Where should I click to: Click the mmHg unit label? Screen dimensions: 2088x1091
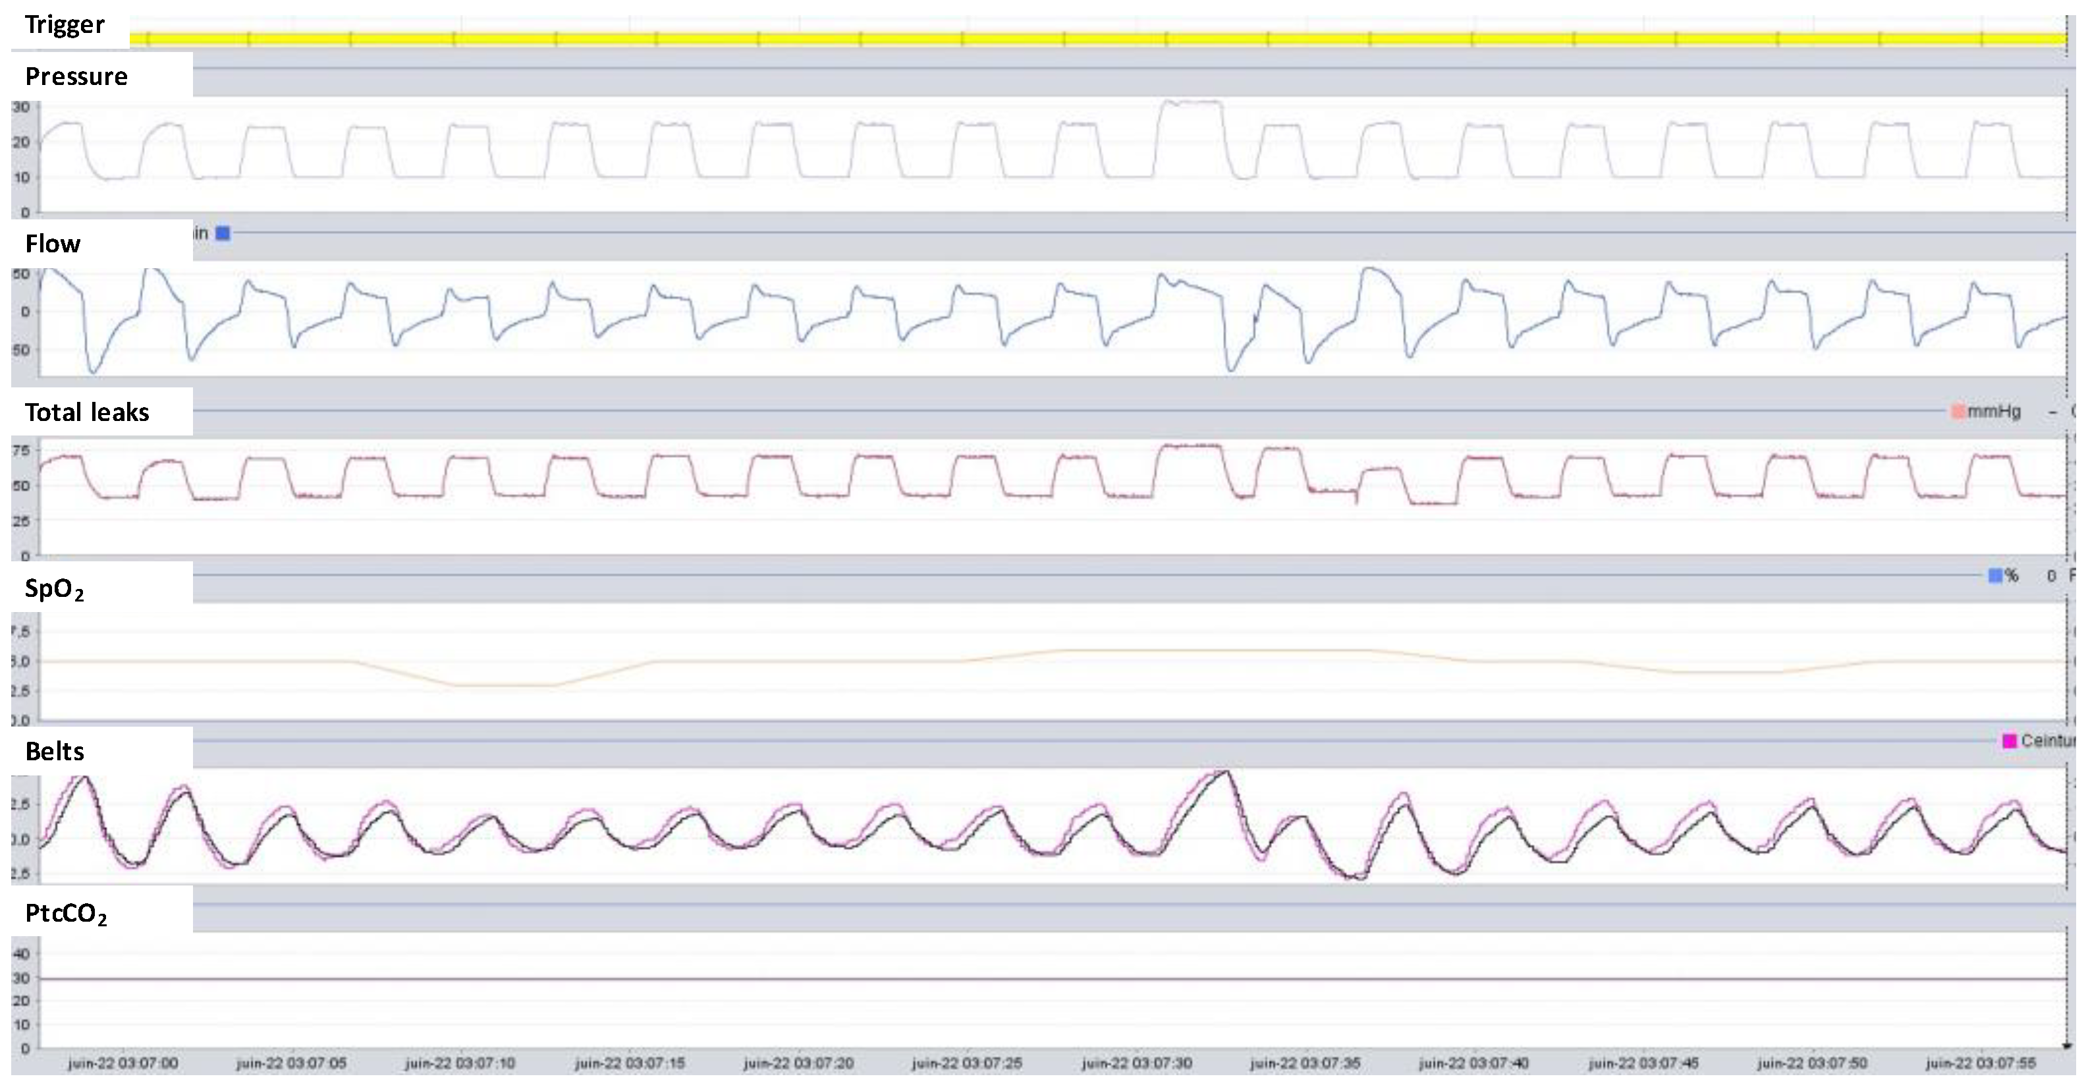pyautogui.click(x=1994, y=412)
